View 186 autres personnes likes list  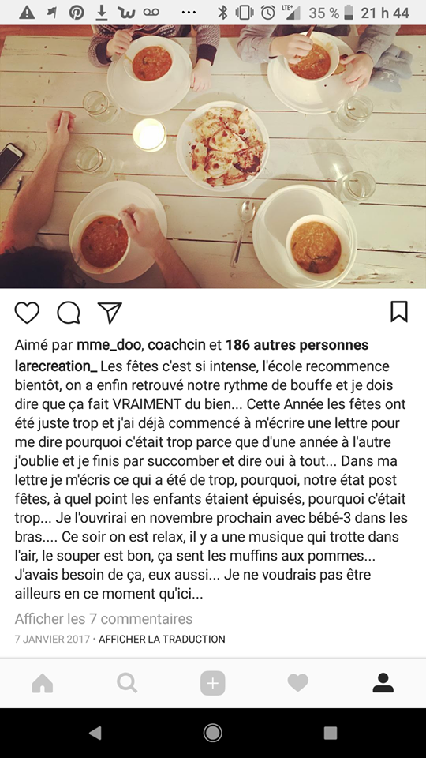[297, 345]
